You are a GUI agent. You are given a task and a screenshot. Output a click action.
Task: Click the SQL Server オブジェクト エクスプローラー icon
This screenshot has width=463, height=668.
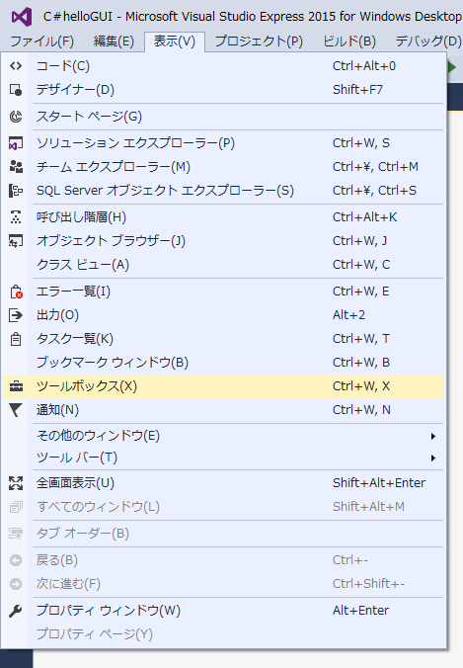(16, 191)
